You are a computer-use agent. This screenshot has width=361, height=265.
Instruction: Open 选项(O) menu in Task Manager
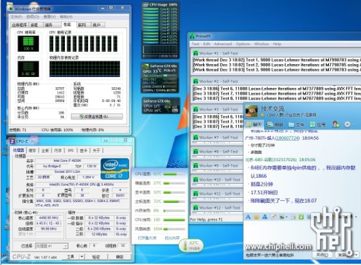(x=33, y=17)
